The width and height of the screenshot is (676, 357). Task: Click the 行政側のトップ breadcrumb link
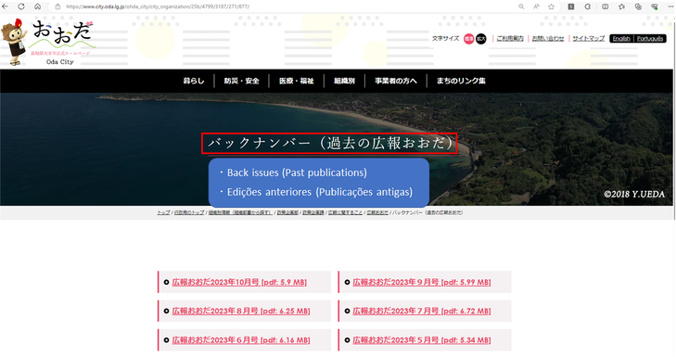pyautogui.click(x=189, y=212)
